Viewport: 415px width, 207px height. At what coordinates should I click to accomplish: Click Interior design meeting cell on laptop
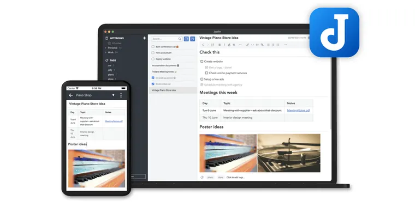tap(252, 118)
